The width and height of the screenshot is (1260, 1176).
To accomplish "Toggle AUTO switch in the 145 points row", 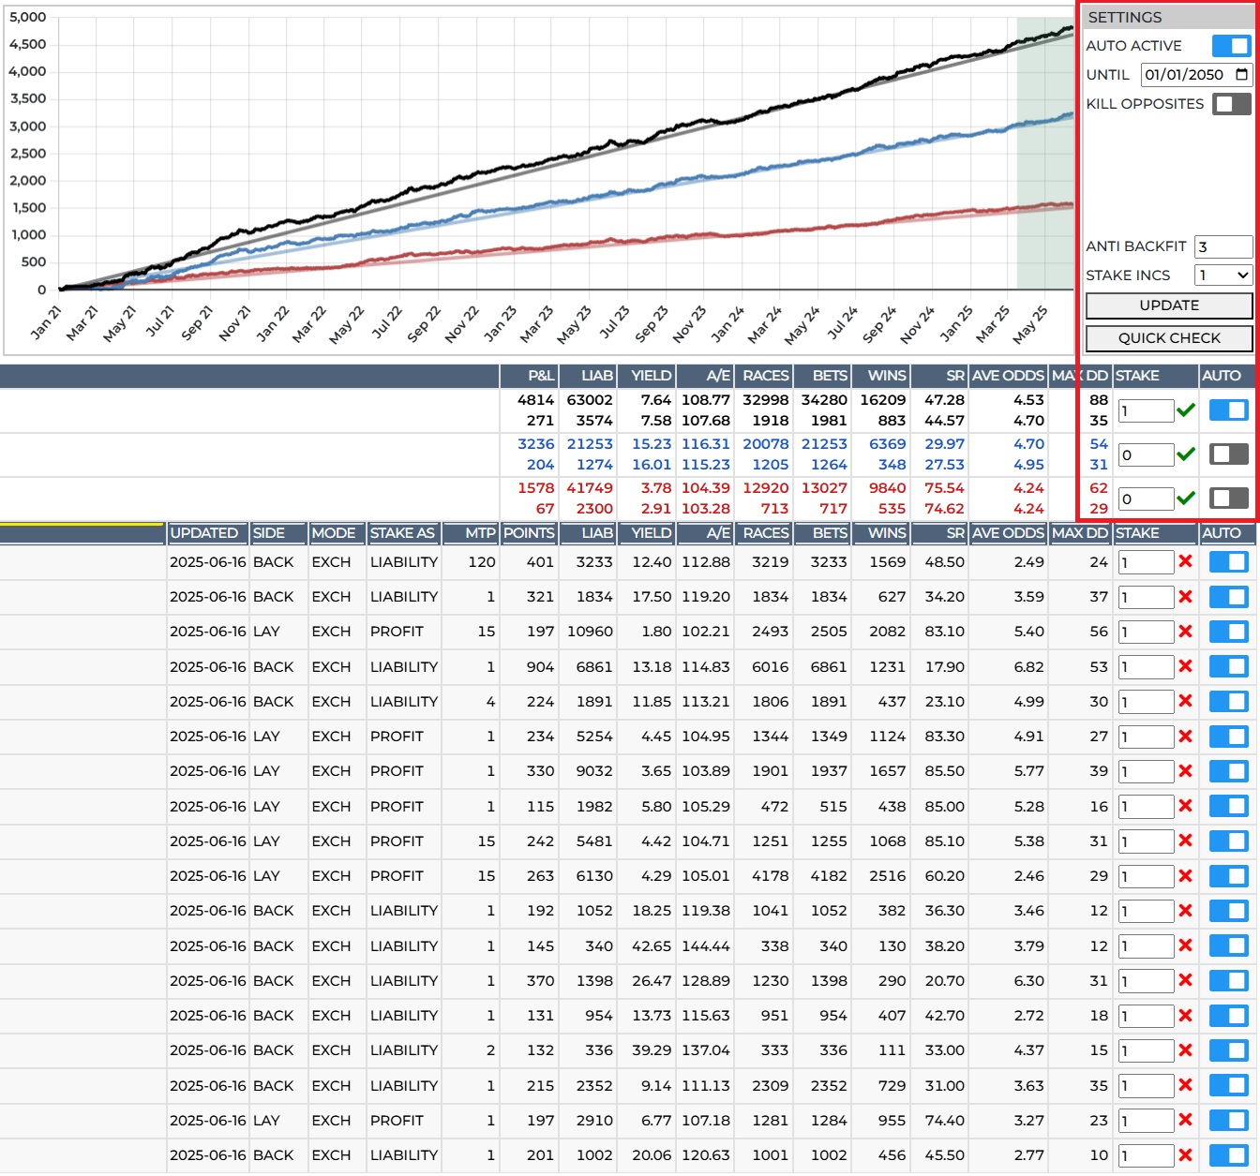I will click(x=1228, y=945).
